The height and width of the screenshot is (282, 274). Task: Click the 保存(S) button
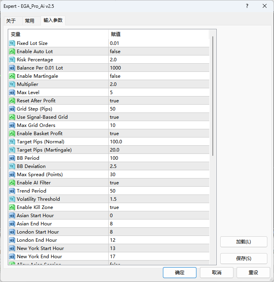[244, 259]
